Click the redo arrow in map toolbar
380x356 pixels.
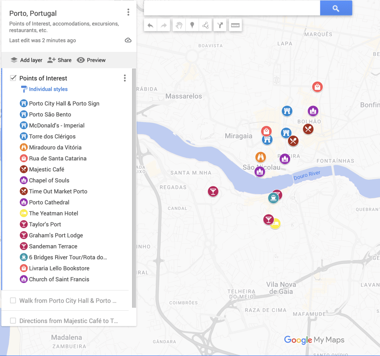click(163, 25)
